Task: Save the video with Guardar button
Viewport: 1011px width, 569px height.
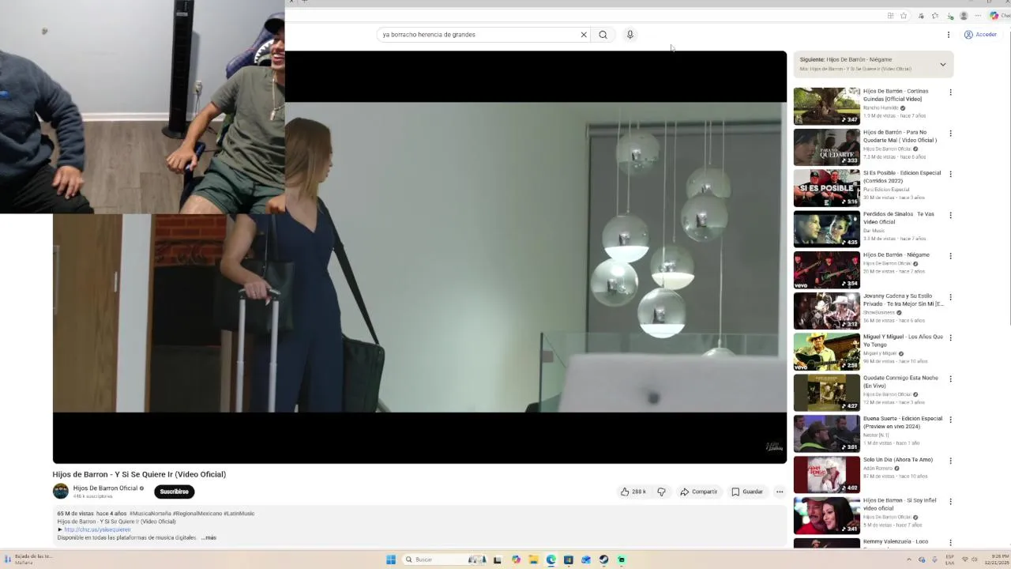Action: coord(747,492)
